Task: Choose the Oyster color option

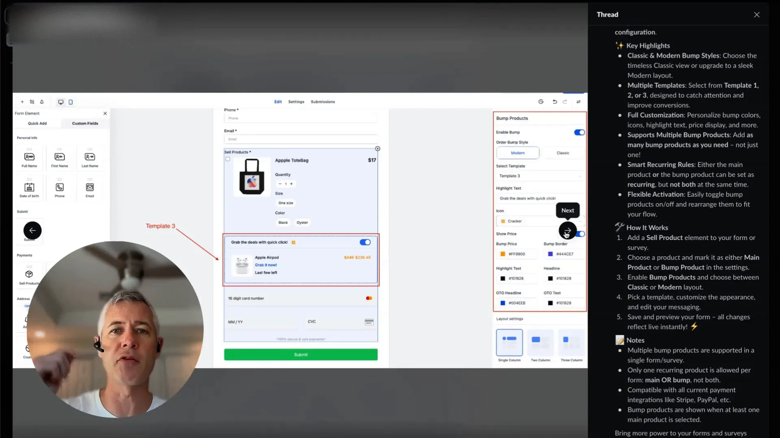Action: (302, 222)
